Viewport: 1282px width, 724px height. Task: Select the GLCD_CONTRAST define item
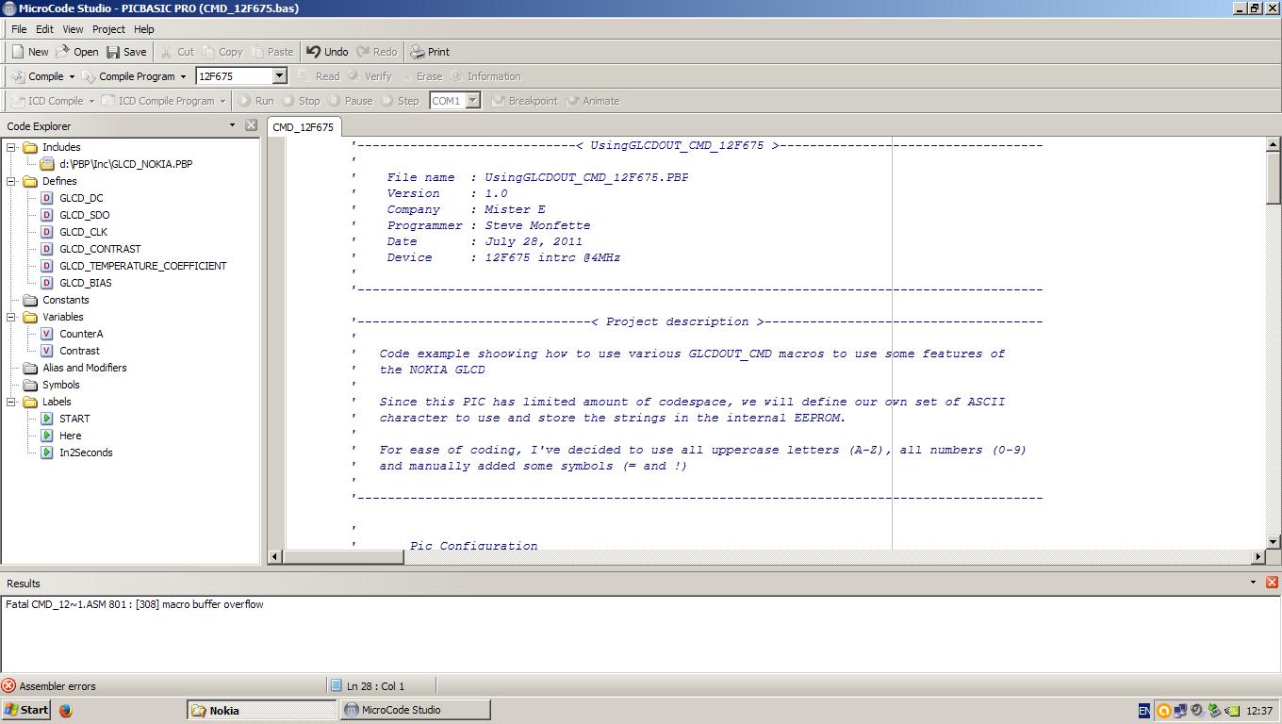tap(100, 249)
